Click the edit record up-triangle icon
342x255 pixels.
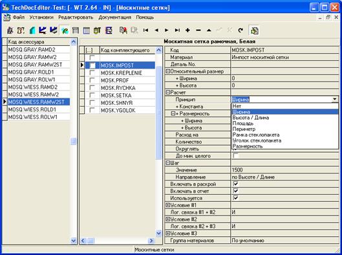pos(209,30)
